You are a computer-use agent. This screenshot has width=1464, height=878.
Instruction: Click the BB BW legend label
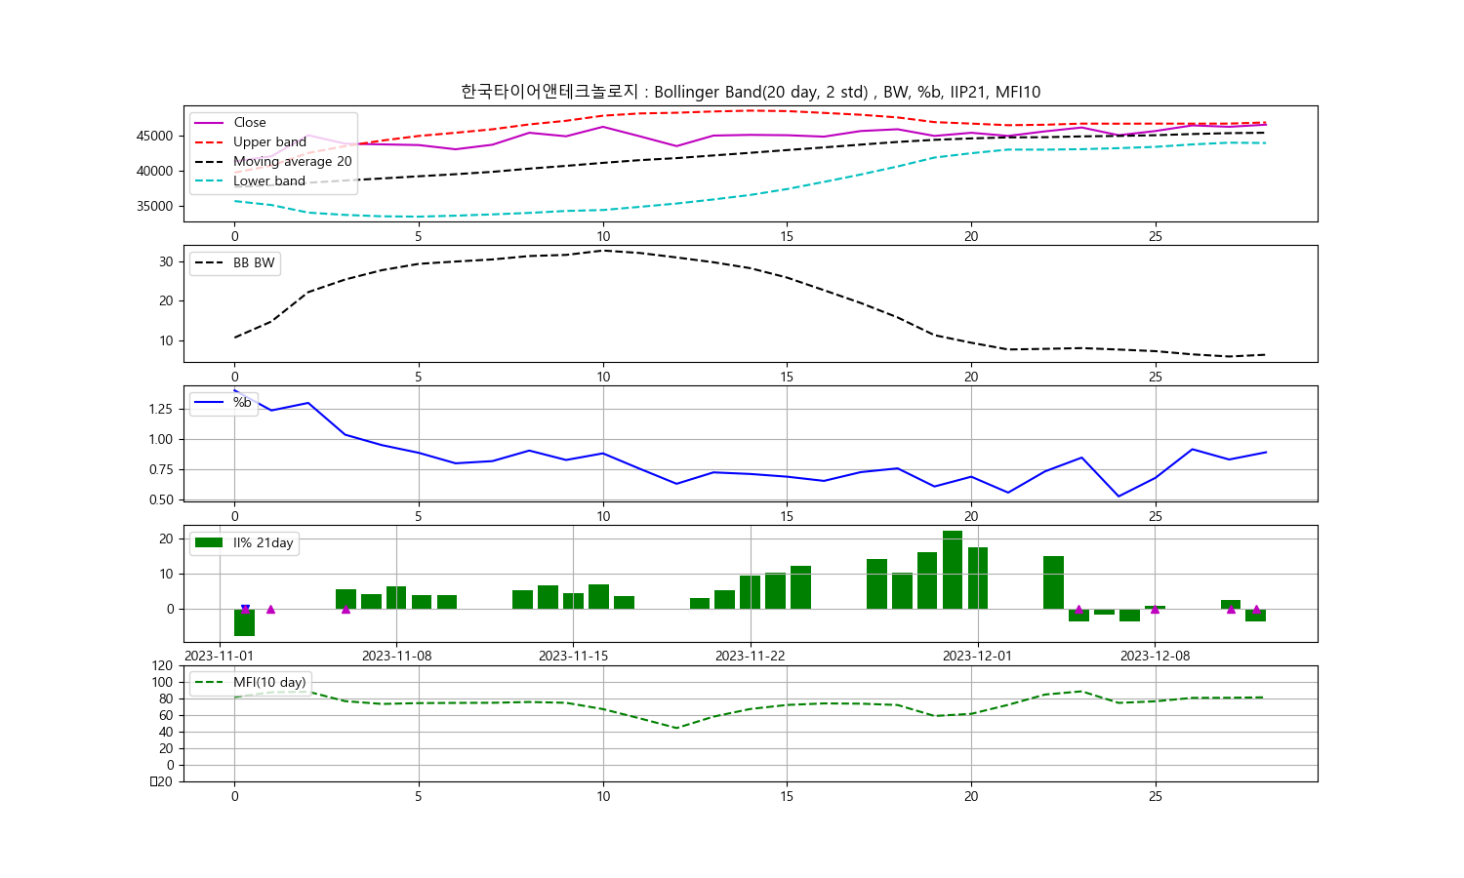point(254,263)
